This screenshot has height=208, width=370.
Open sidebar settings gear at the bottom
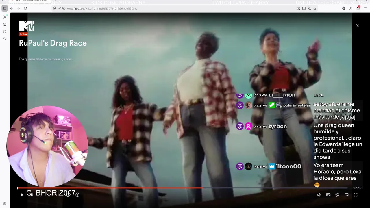5,203
